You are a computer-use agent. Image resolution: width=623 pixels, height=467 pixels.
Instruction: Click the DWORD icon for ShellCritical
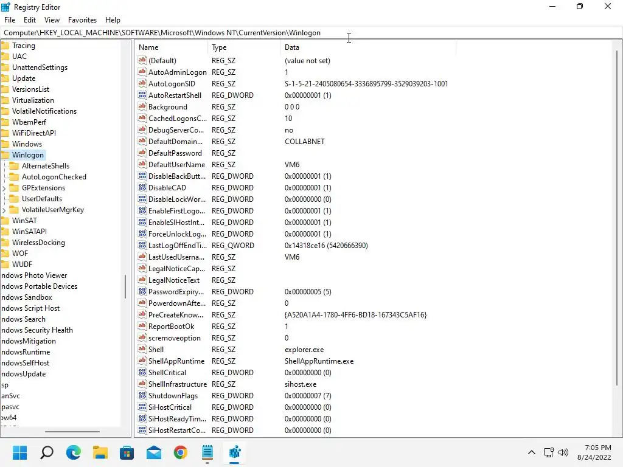click(142, 373)
